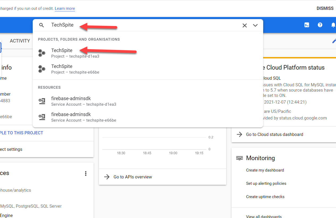Click Create uptime checks link
This screenshot has width=336, height=218.
point(265,197)
